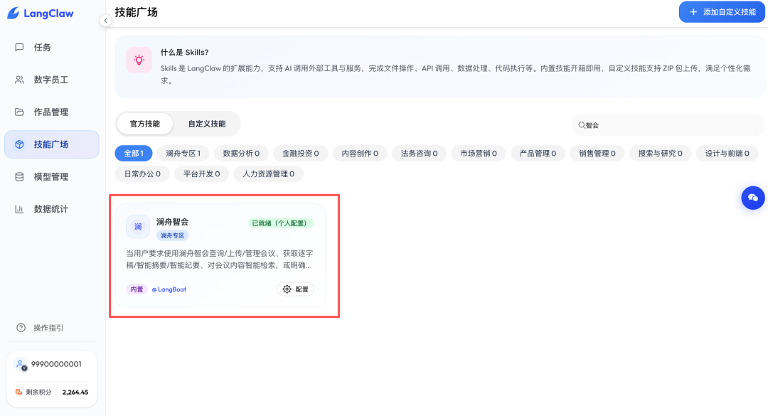Click the 数据统计 bar chart icon
This screenshot has height=416, width=768.
point(19,209)
